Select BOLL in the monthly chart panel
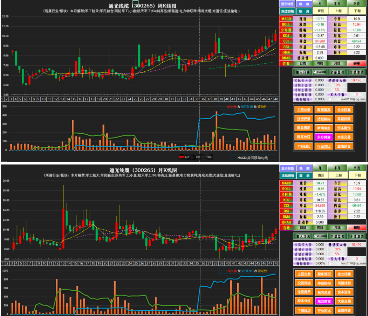Viewport: 368px width, 316px height. 286,189
